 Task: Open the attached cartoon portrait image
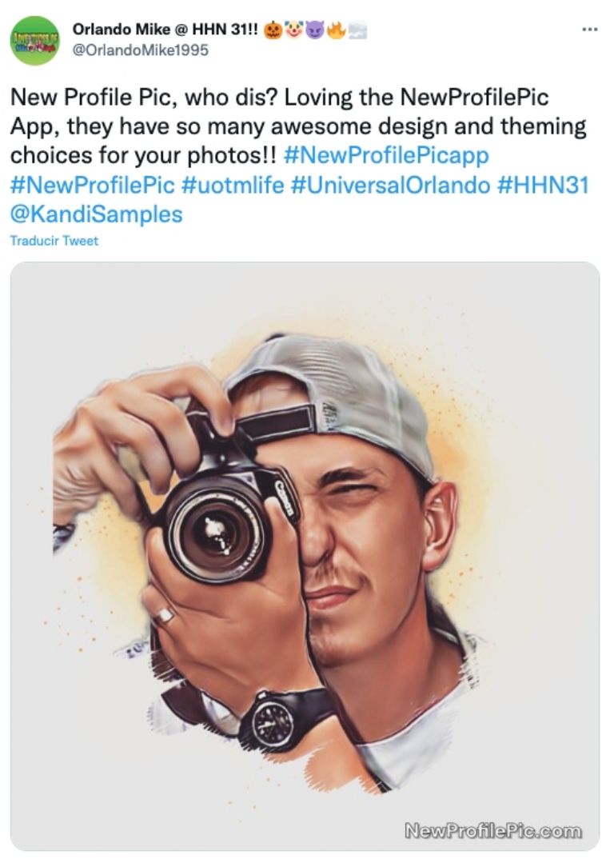click(x=305, y=557)
